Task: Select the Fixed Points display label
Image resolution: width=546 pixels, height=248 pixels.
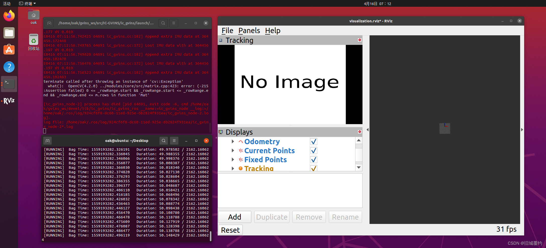Action: point(266,160)
